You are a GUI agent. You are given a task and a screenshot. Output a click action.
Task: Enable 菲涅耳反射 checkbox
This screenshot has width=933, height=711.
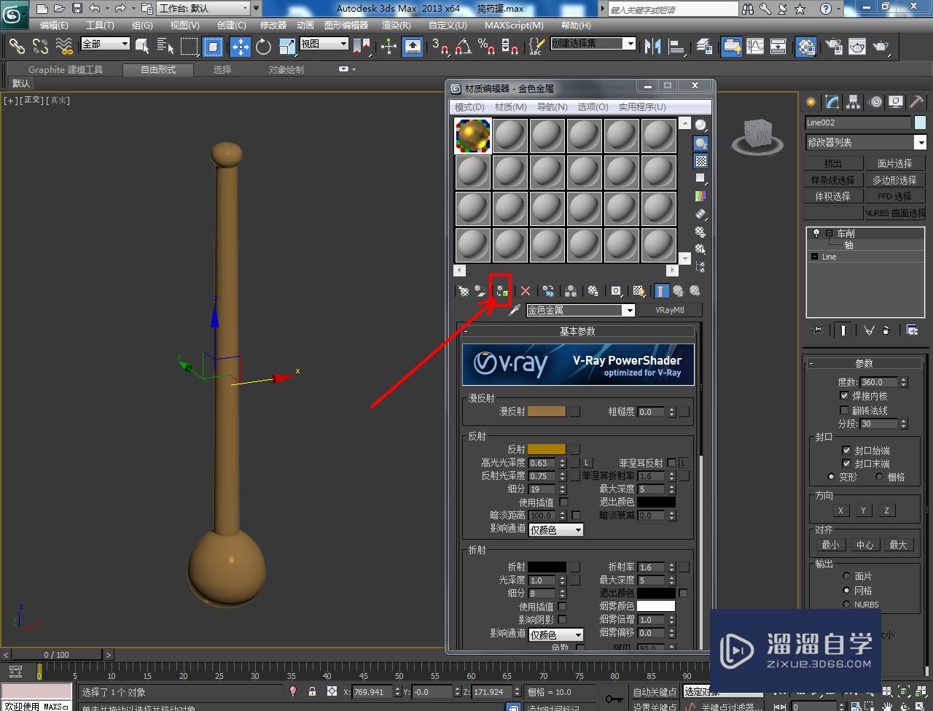[671, 463]
